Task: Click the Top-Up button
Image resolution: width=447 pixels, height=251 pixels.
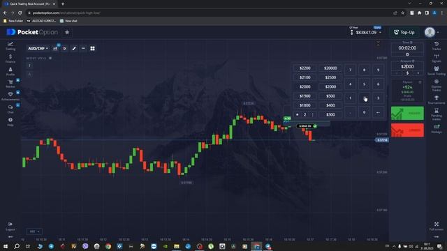Action: point(404,32)
